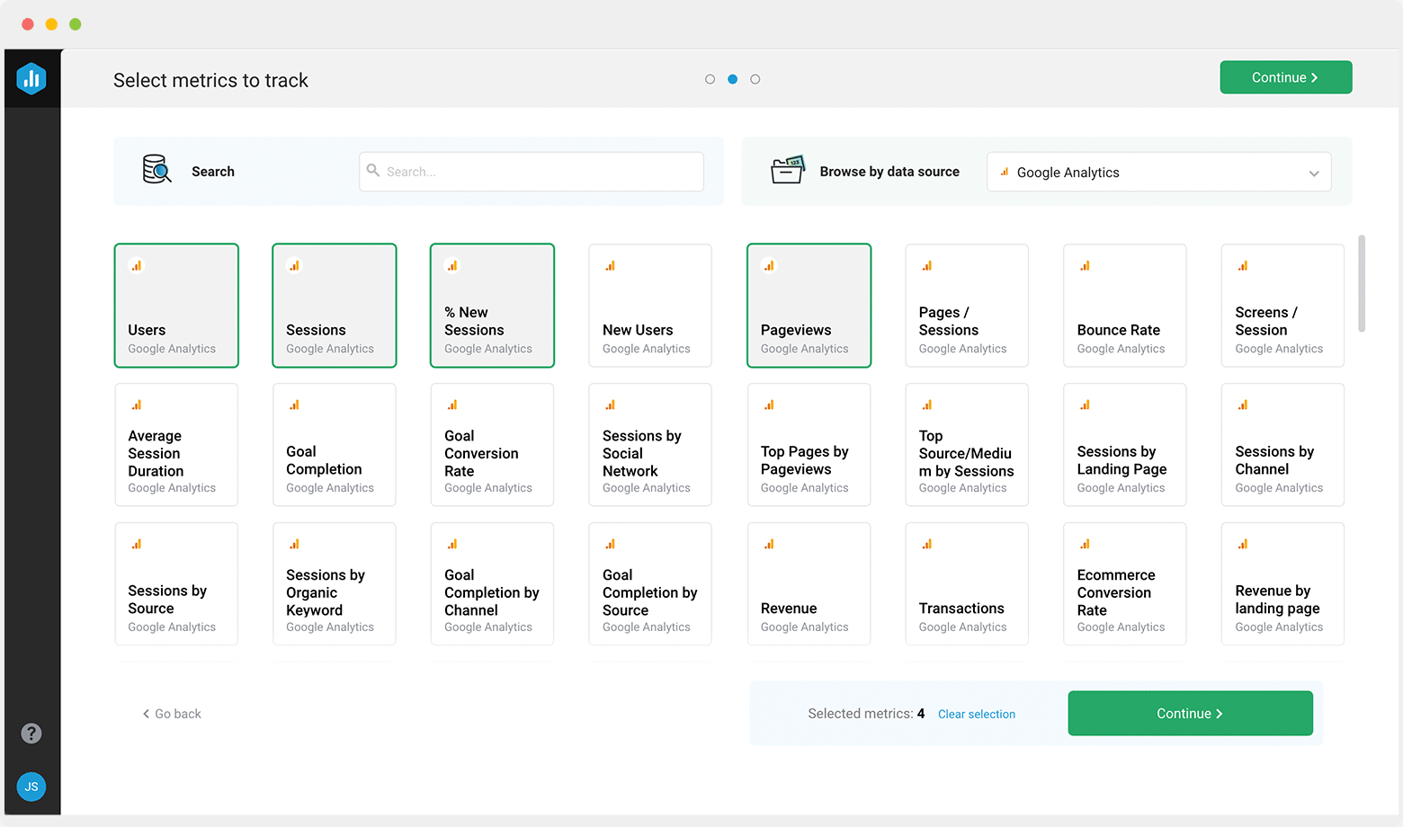1403x827 pixels.
Task: Select the Goal Completion metric
Action: pos(335,445)
